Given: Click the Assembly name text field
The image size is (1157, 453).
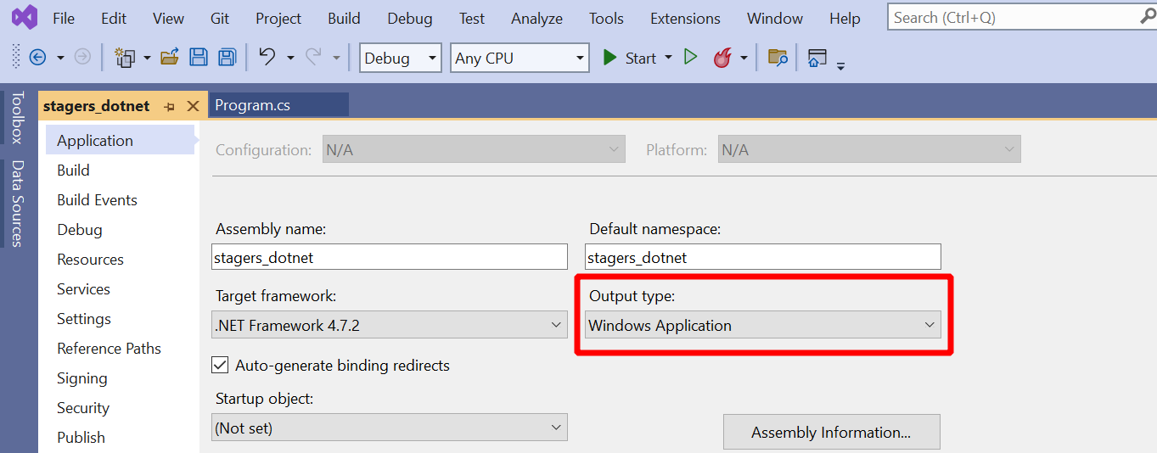Looking at the screenshot, I should coord(389,257).
